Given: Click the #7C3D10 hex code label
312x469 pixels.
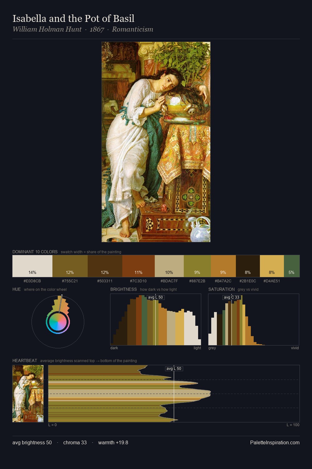Looking at the screenshot, I should point(139,281).
